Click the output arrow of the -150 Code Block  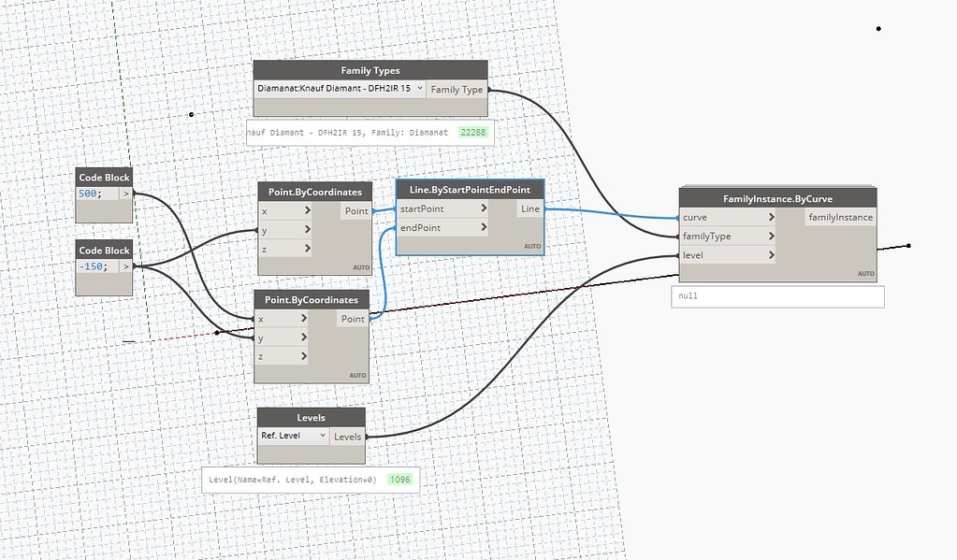(x=127, y=266)
